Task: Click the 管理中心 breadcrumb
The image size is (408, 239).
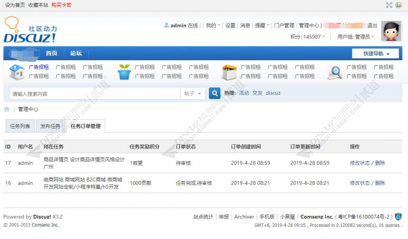Action: 28,109
